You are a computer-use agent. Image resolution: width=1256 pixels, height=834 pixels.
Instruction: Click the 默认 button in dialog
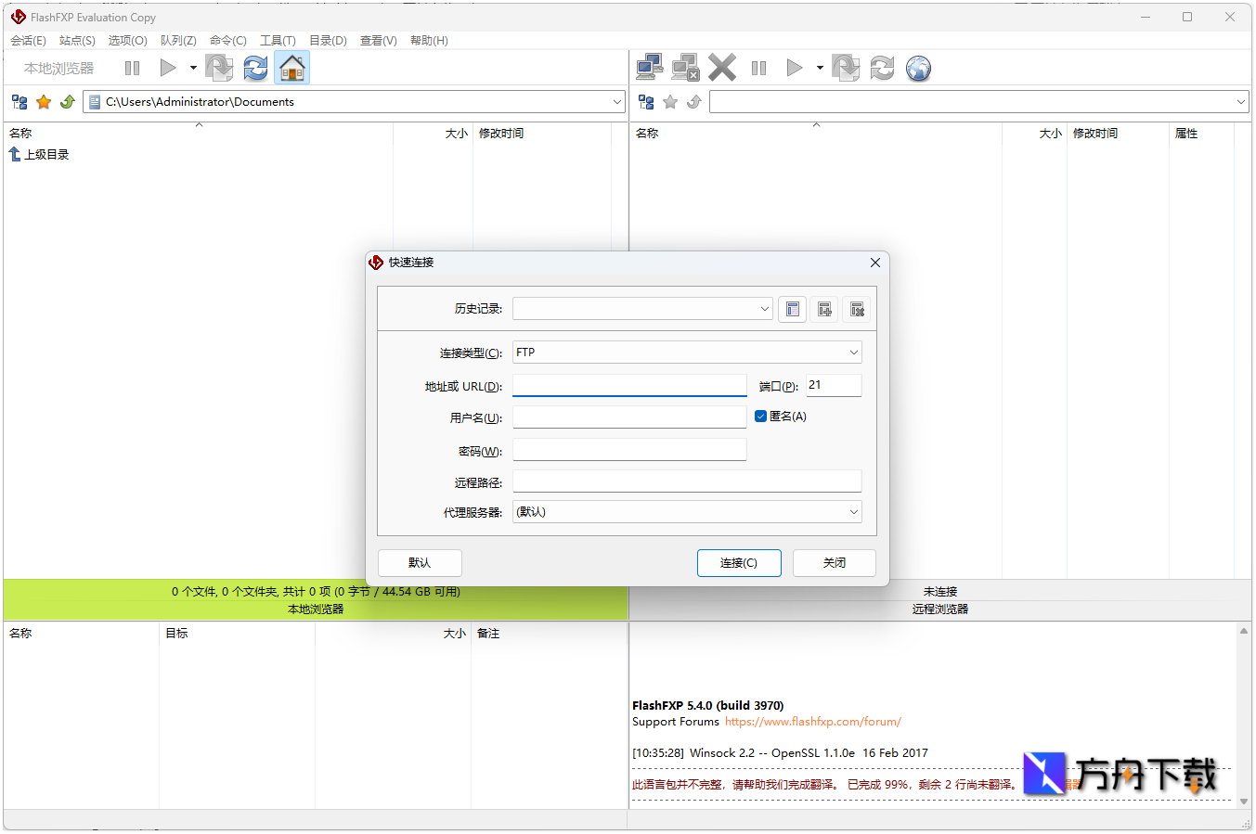click(x=420, y=563)
